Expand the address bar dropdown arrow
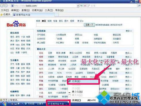The width and height of the screenshot is (141, 106). click(78, 6)
